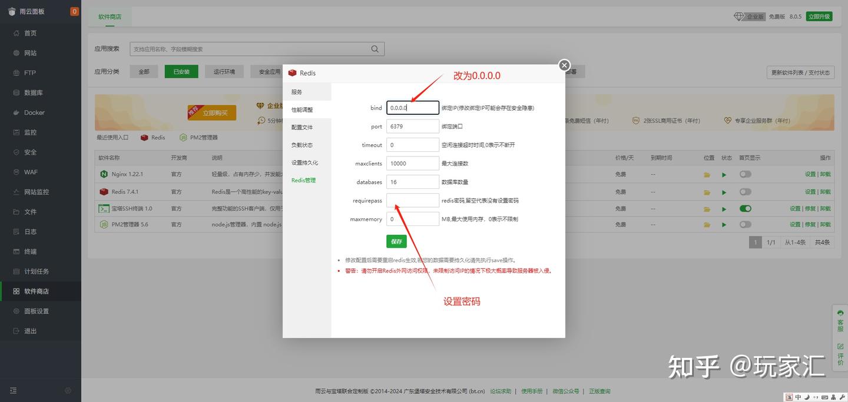Image resolution: width=848 pixels, height=402 pixels.
Task: Select 性能调整 tab in Redis dialog
Action: 307,109
